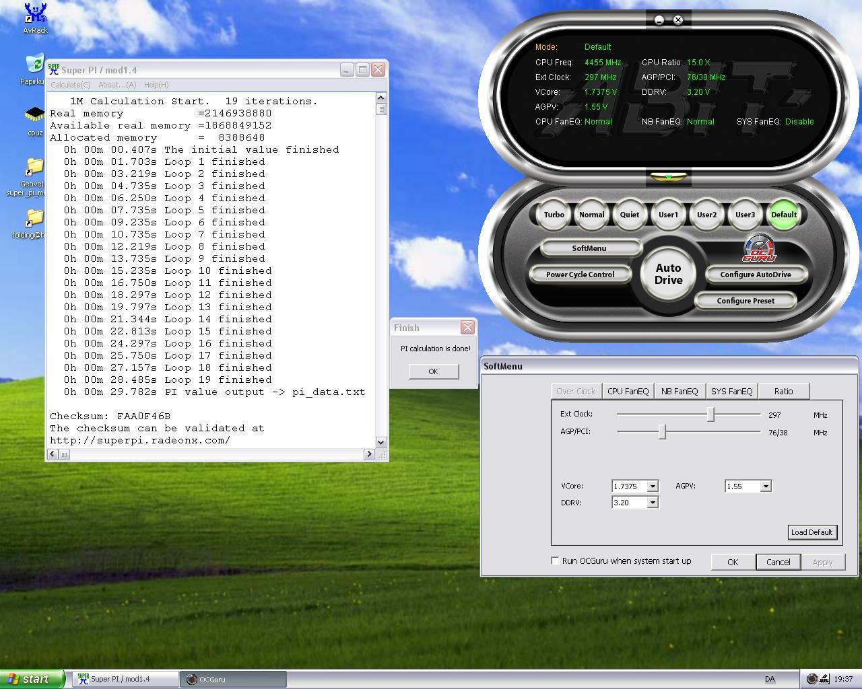Select the User2 preset

point(706,215)
